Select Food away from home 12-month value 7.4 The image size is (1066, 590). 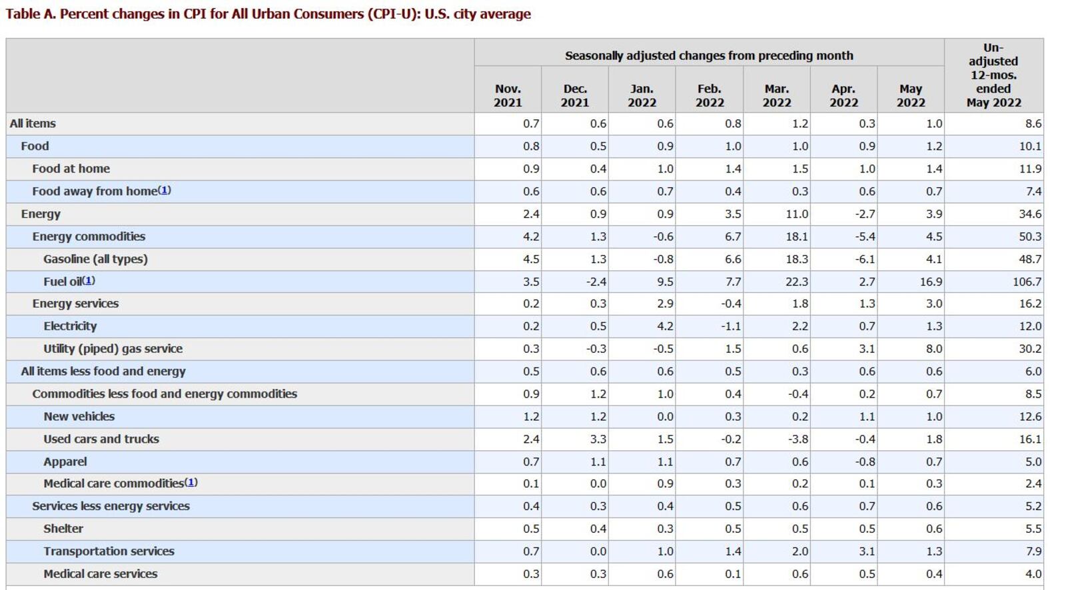(x=1033, y=192)
